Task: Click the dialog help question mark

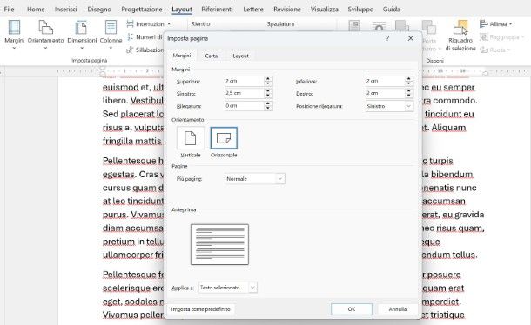Action: pos(387,38)
